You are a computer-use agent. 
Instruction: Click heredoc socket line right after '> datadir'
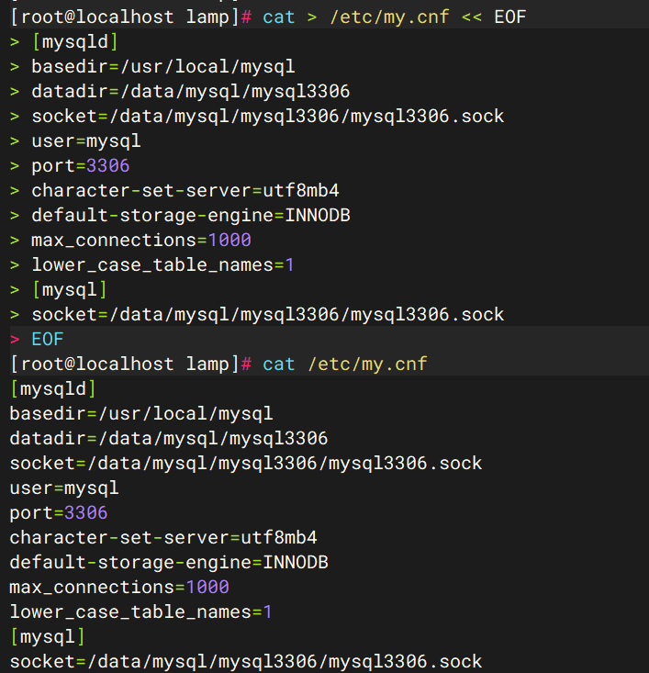click(x=257, y=117)
